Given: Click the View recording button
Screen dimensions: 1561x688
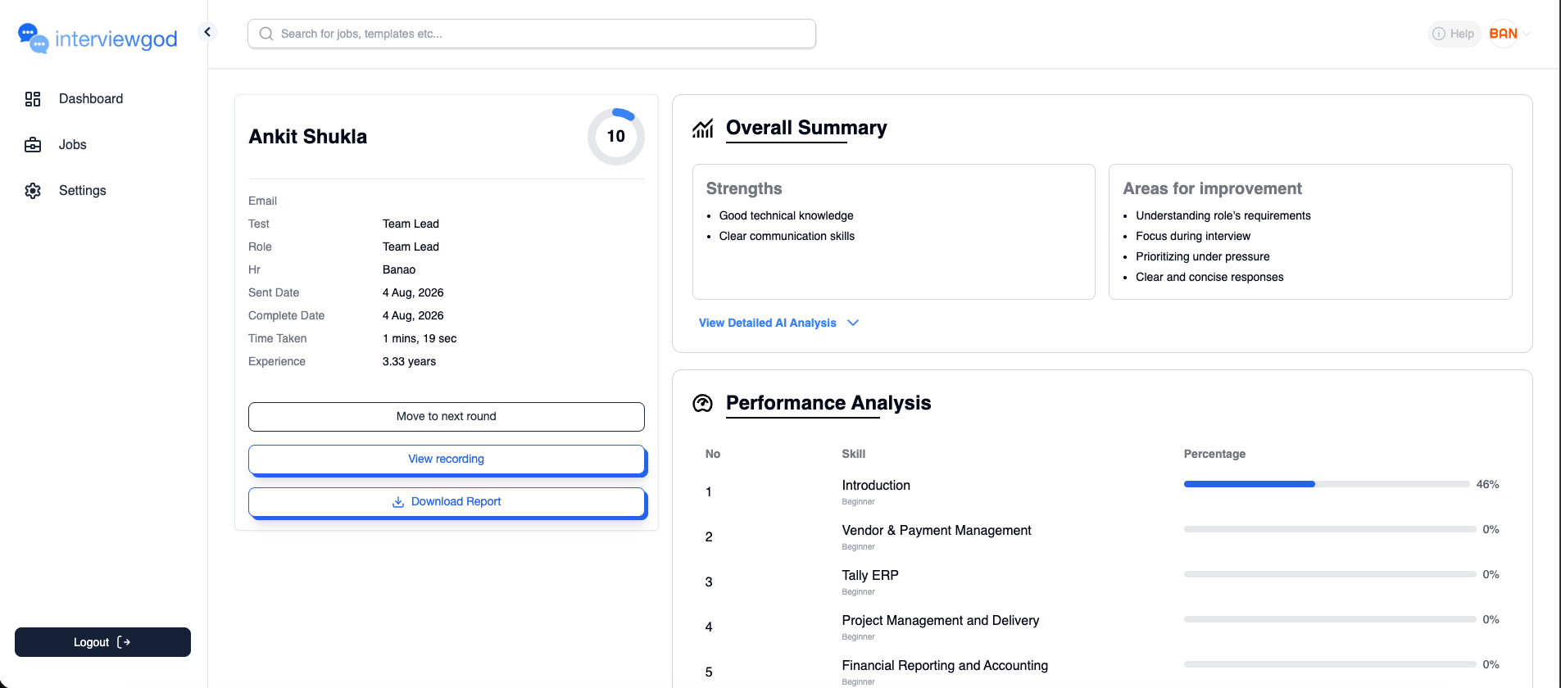Looking at the screenshot, I should [447, 459].
